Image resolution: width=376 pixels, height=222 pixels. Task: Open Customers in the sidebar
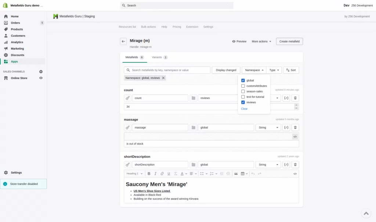coord(18,36)
